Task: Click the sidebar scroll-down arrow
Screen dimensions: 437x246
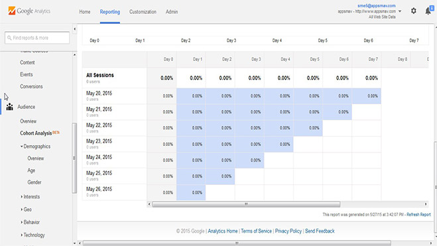Action: (x=74, y=243)
